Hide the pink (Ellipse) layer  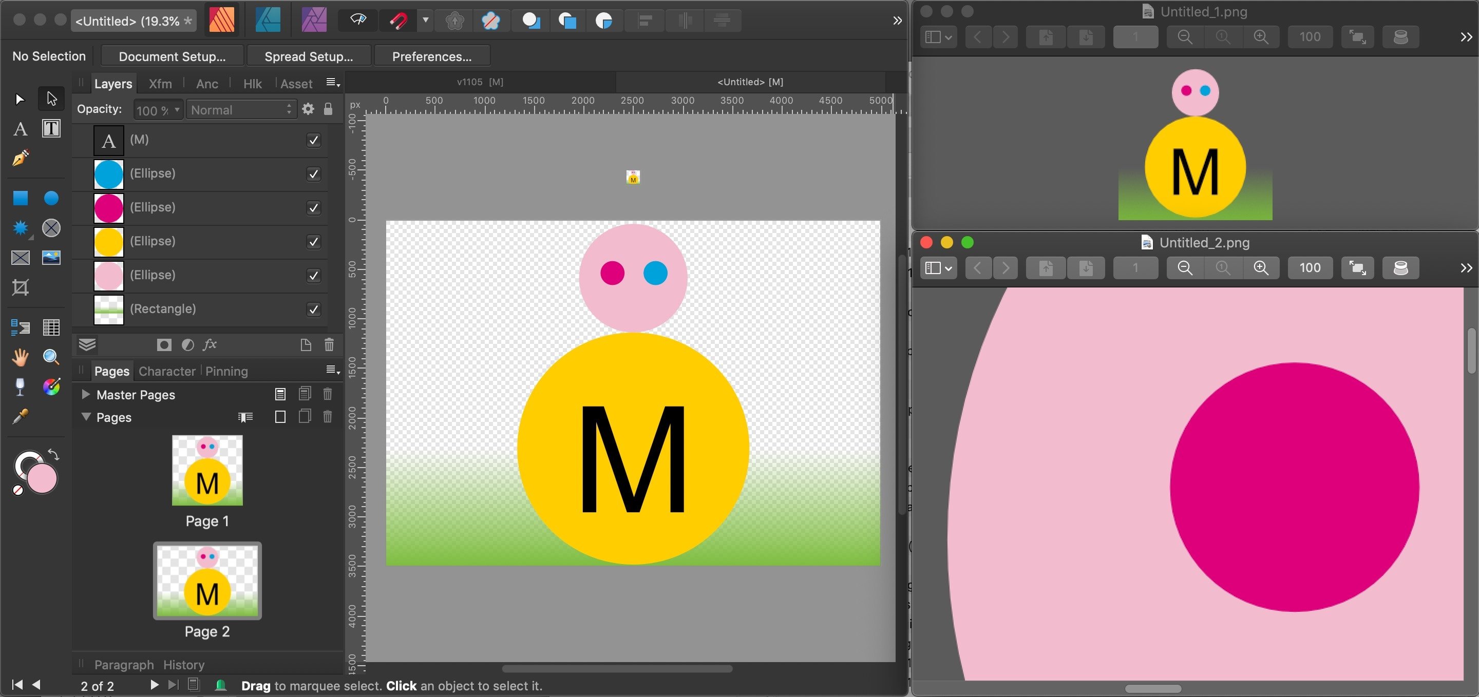[x=313, y=275]
